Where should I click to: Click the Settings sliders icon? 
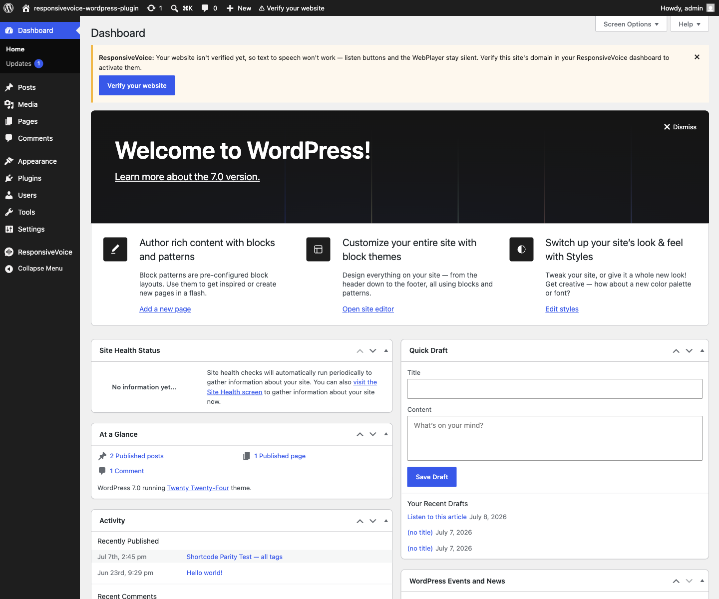click(x=9, y=229)
